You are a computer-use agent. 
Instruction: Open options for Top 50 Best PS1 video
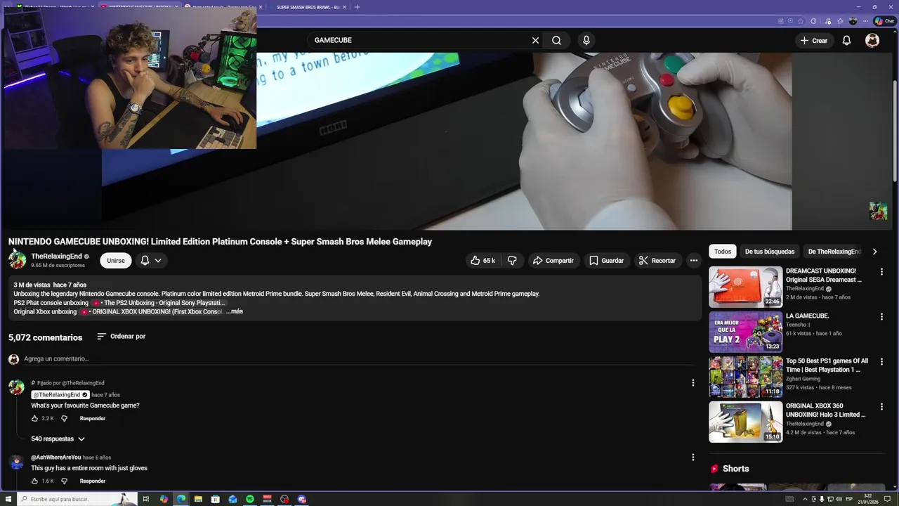881,362
